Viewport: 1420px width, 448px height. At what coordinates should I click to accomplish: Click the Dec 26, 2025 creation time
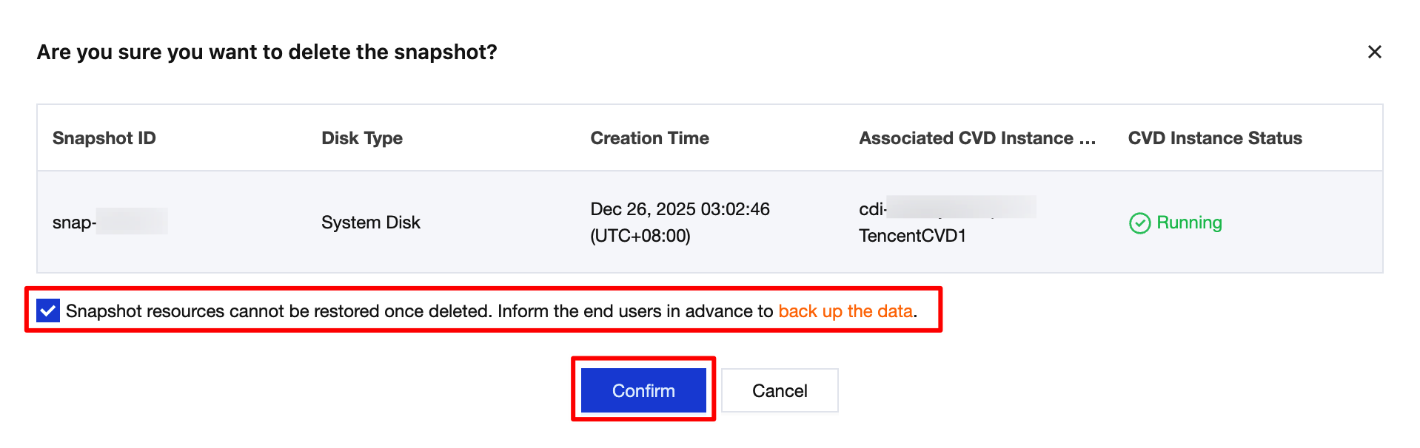click(680, 209)
